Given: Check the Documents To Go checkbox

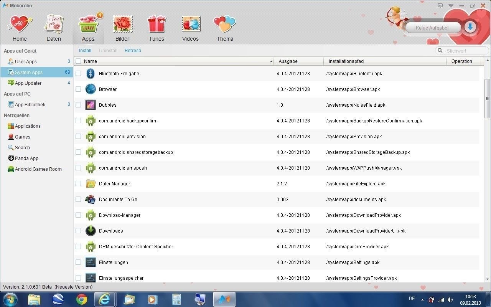Looking at the screenshot, I should click(78, 199).
